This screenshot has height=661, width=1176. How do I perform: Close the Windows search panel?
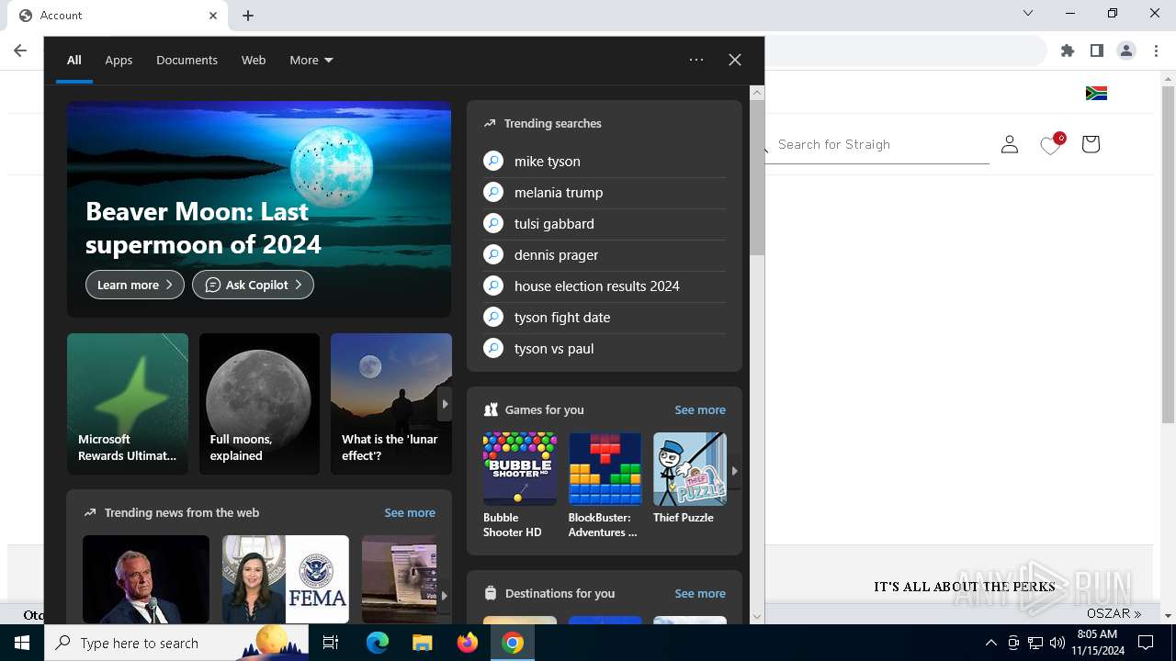735,60
